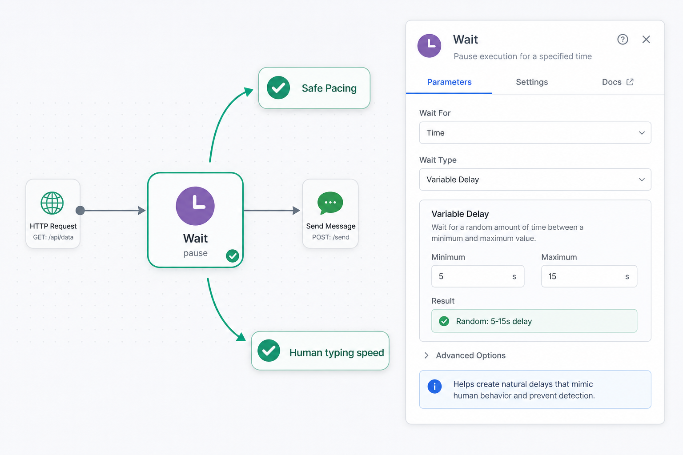
Task: Click 'Pause execution for a specified time' subtitle
Action: 522,56
